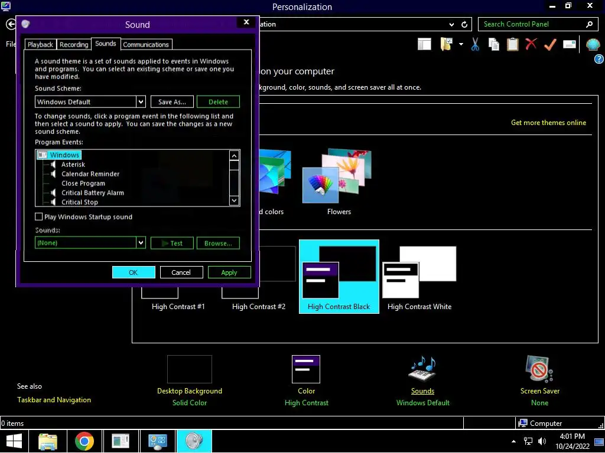
Task: Click the Refresh icon in the address bar
Action: pos(464,24)
